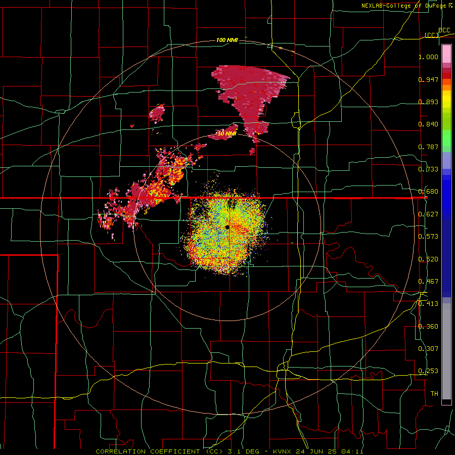Screen dimensions: 455x455
Task: Click the 0.253 scale value
Action: coord(428,371)
